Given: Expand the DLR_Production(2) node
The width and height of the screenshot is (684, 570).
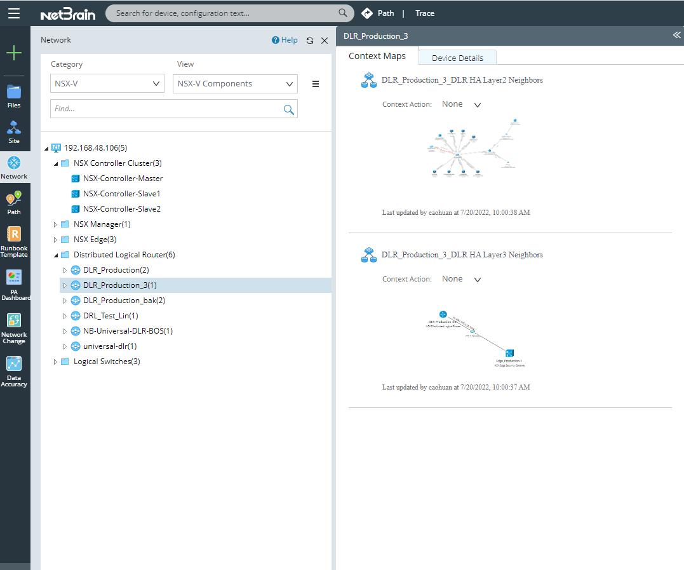Looking at the screenshot, I should tap(65, 270).
